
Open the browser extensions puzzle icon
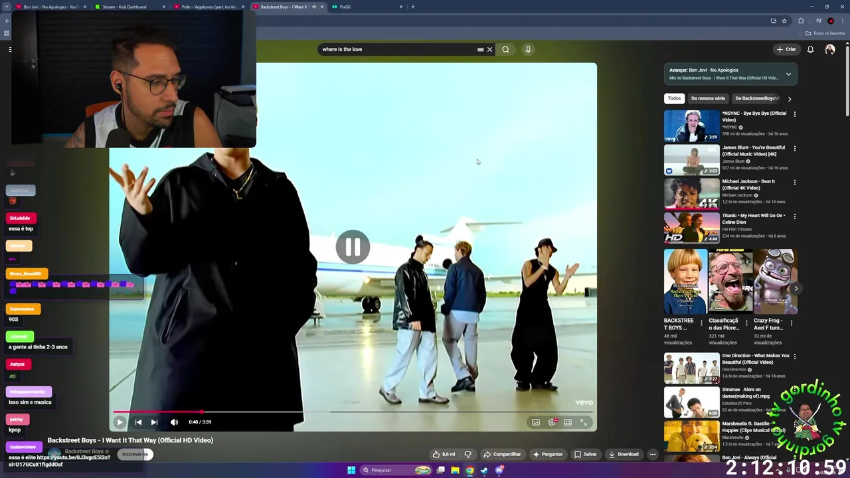(801, 21)
